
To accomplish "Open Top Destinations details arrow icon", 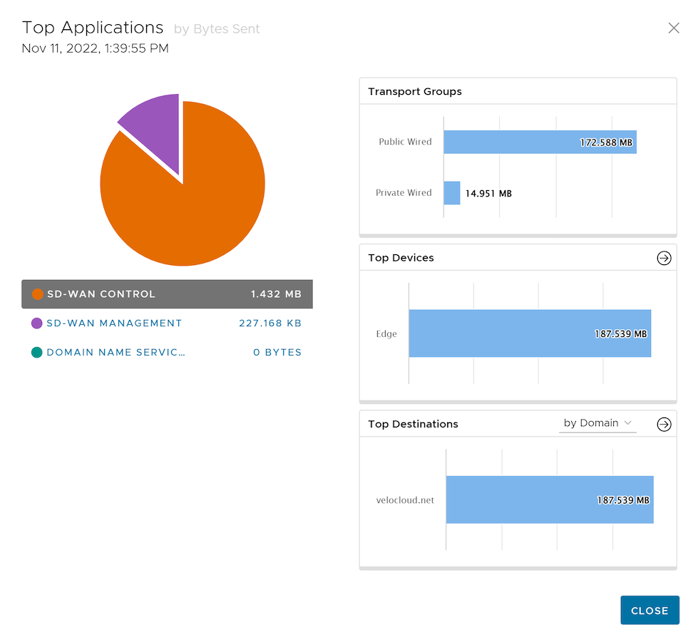I will 664,424.
